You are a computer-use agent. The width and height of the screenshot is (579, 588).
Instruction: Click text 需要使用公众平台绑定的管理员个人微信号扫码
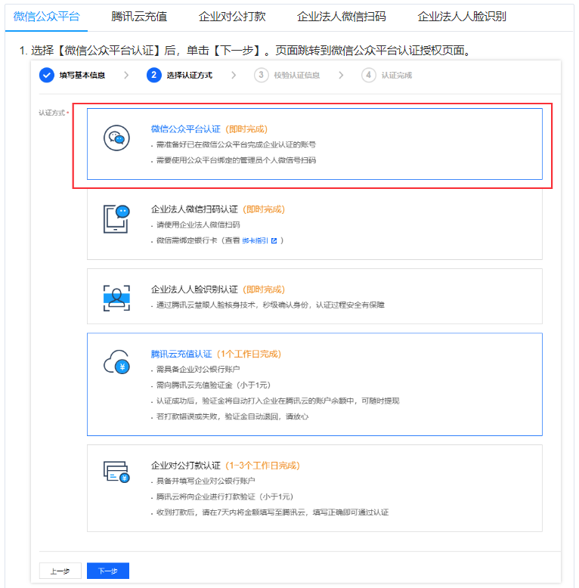point(237,160)
